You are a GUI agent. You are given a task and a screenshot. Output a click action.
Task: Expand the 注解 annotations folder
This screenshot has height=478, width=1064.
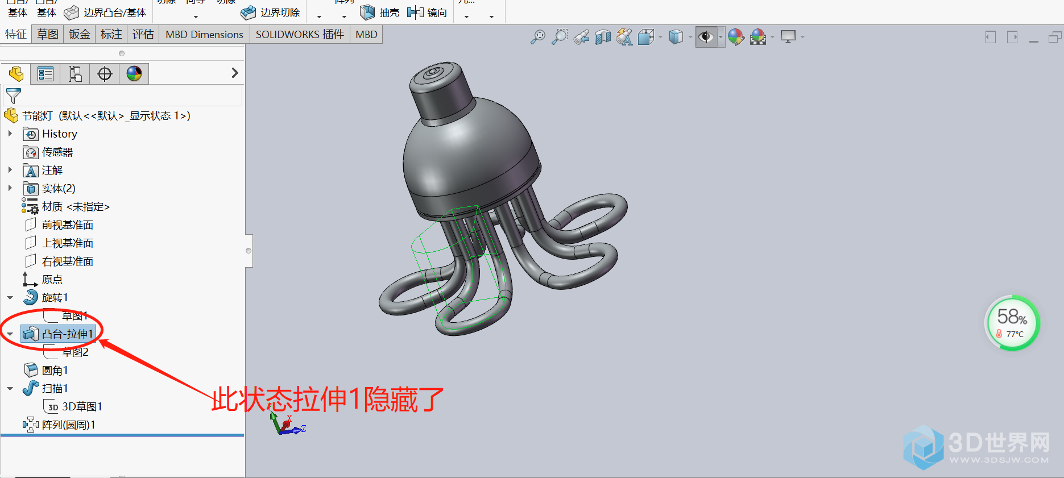coord(10,170)
